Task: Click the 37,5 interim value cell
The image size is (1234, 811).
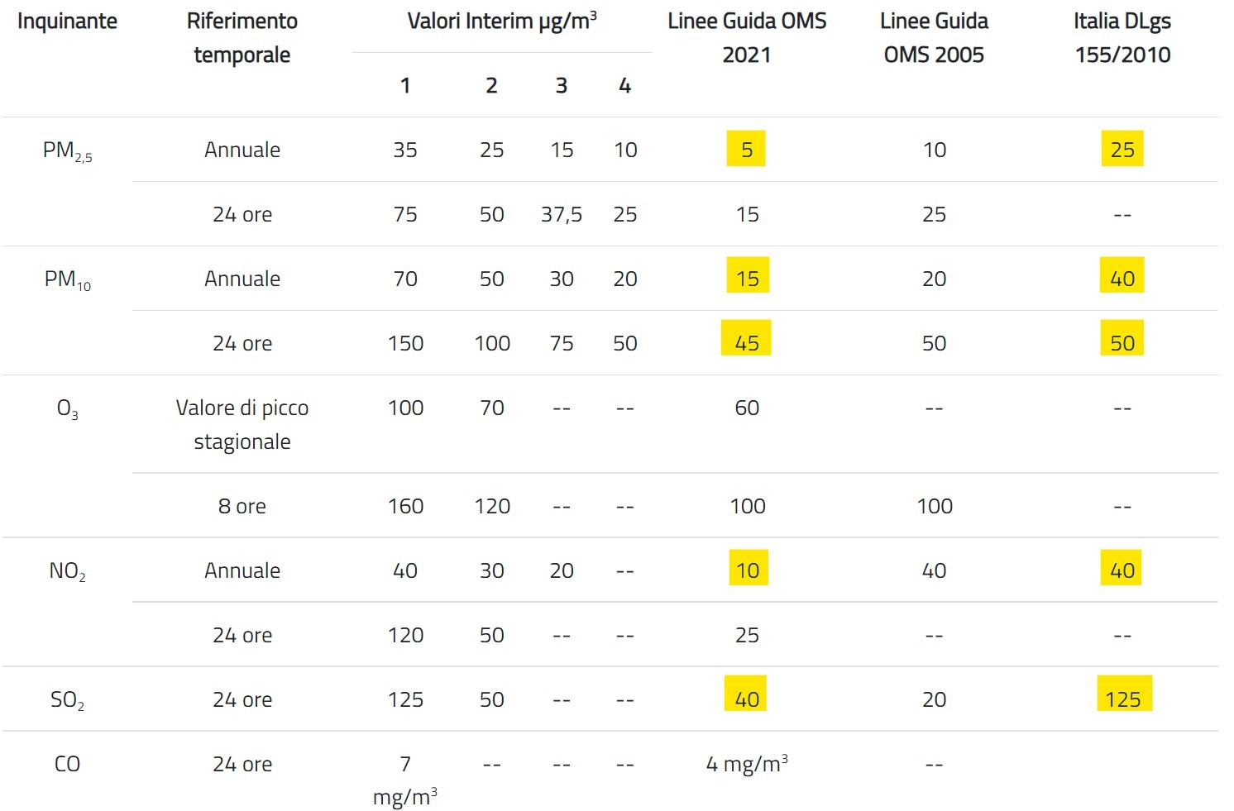Action: point(562,215)
